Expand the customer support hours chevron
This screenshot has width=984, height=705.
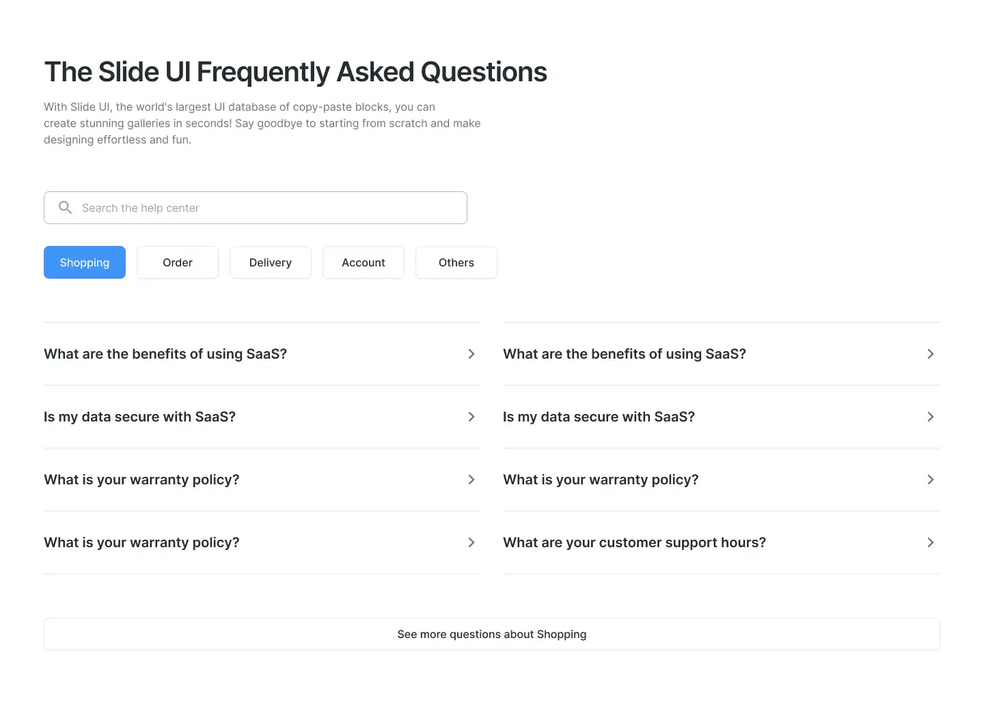931,542
